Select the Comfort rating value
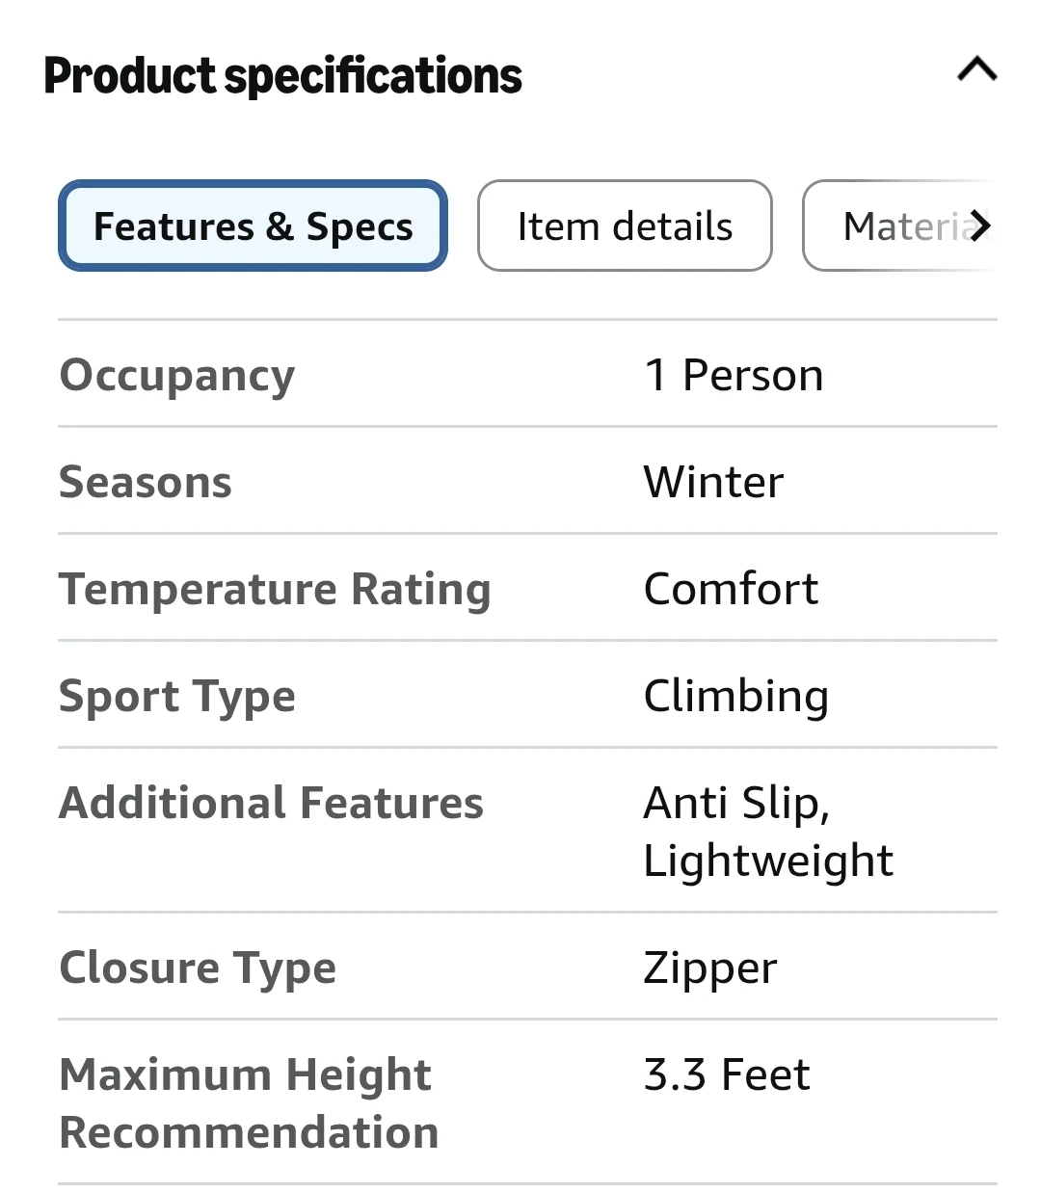1041x1193 pixels. (x=731, y=589)
